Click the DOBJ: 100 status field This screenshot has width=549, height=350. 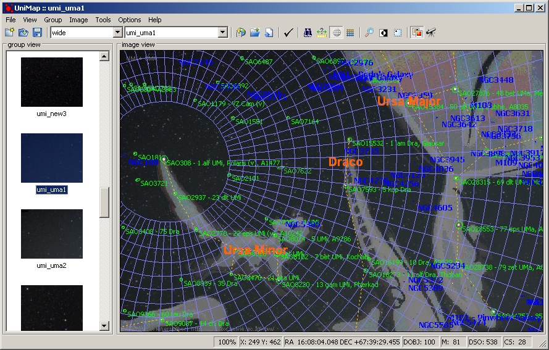point(419,342)
